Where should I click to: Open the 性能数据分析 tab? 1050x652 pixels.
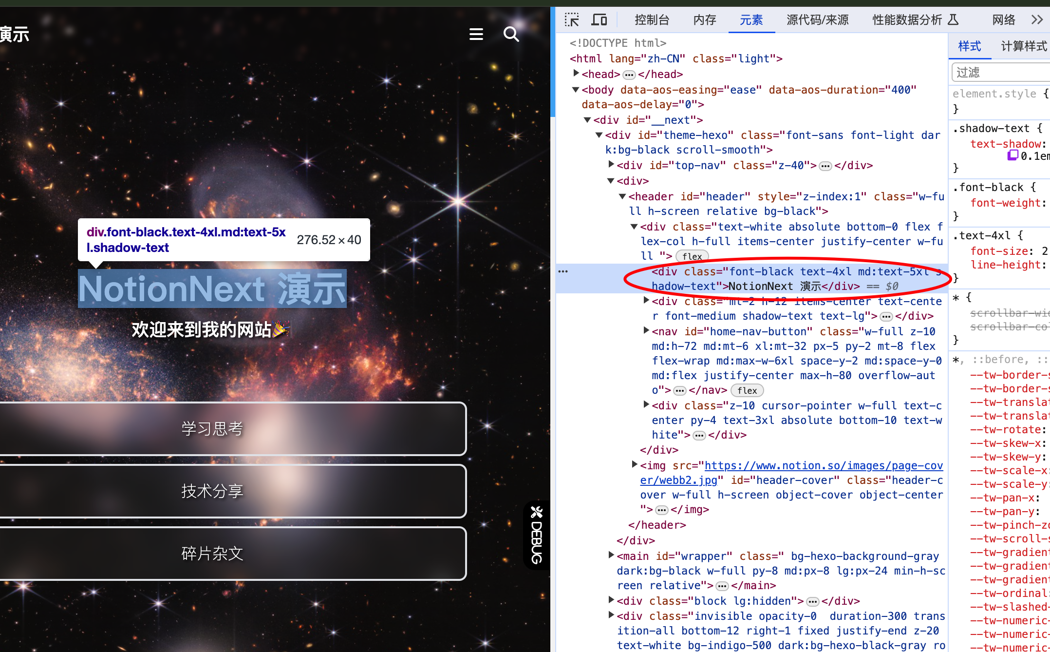(915, 20)
